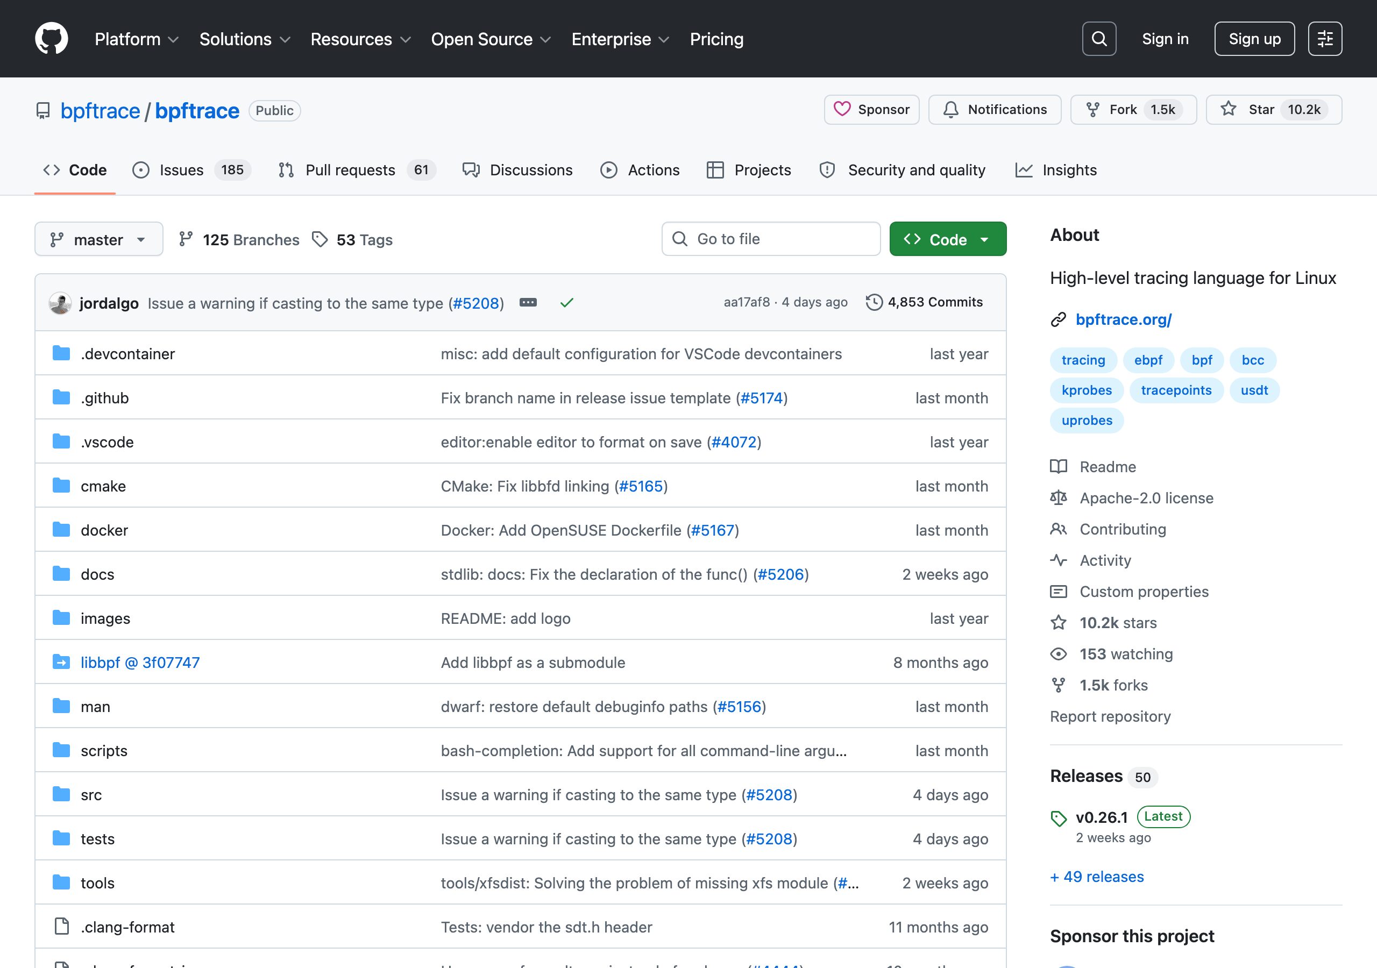Star the bpftrace repository

(x=1274, y=110)
